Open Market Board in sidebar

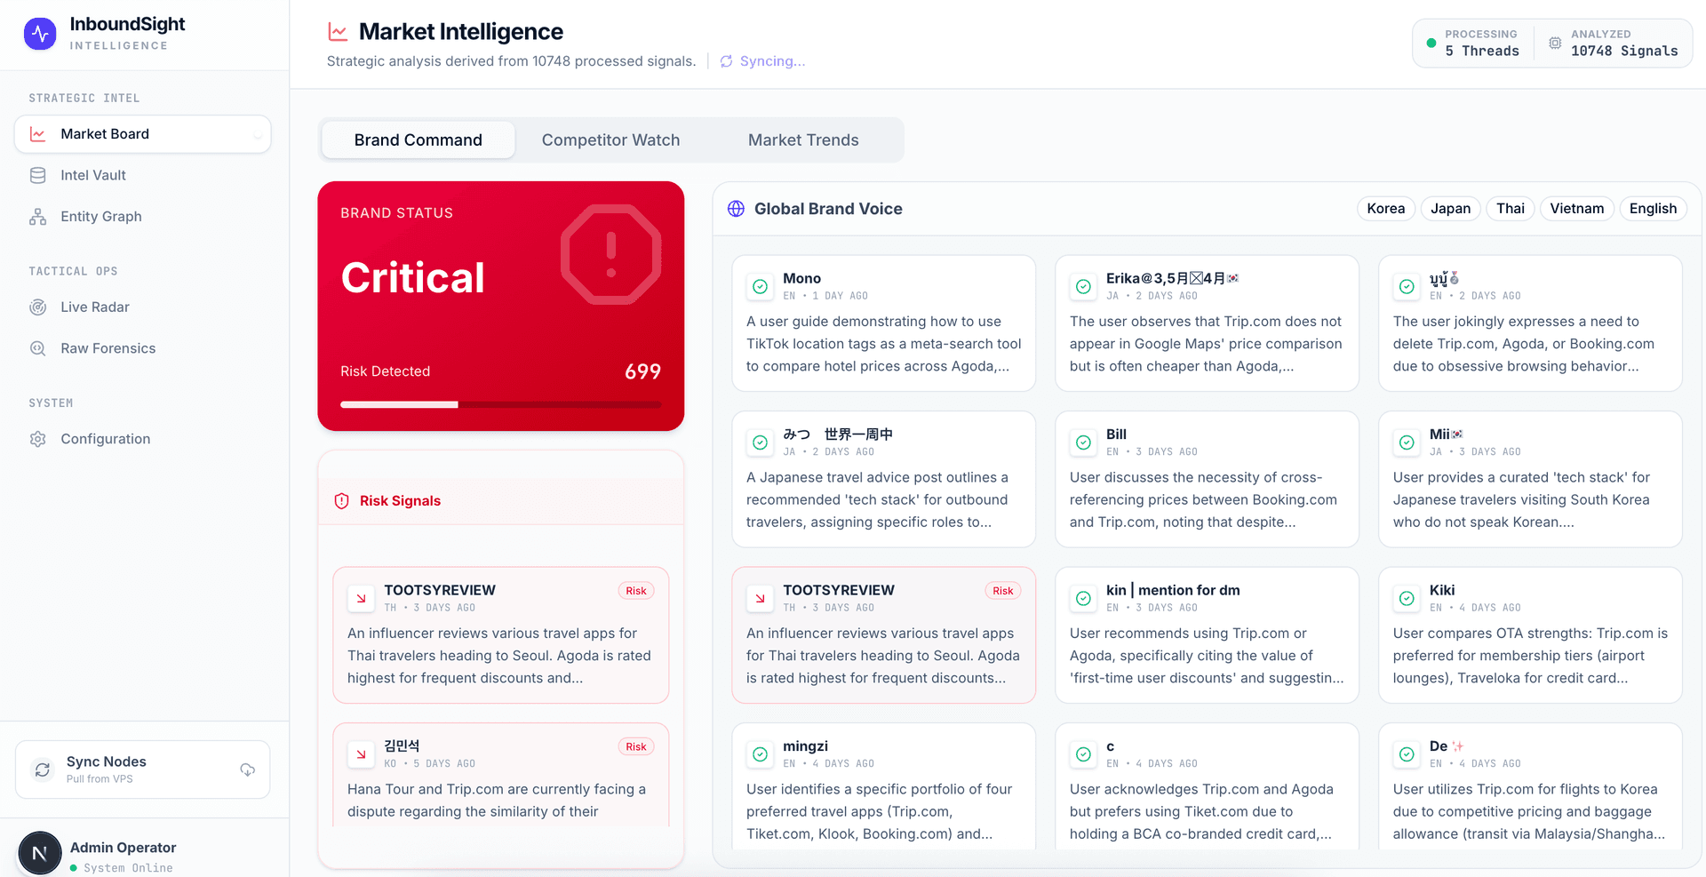(142, 134)
